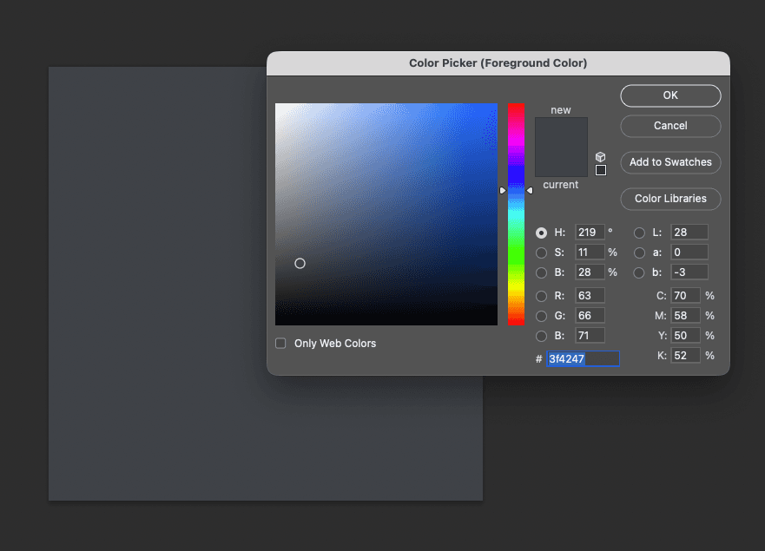Click the Lab b value field -3
The image size is (765, 551).
pos(689,272)
